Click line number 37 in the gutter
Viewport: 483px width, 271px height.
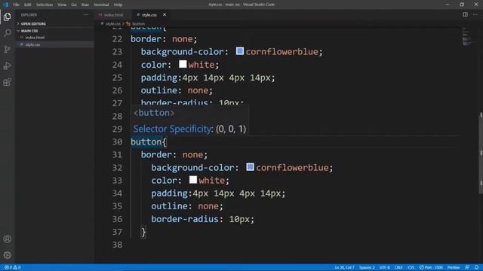[x=117, y=232]
